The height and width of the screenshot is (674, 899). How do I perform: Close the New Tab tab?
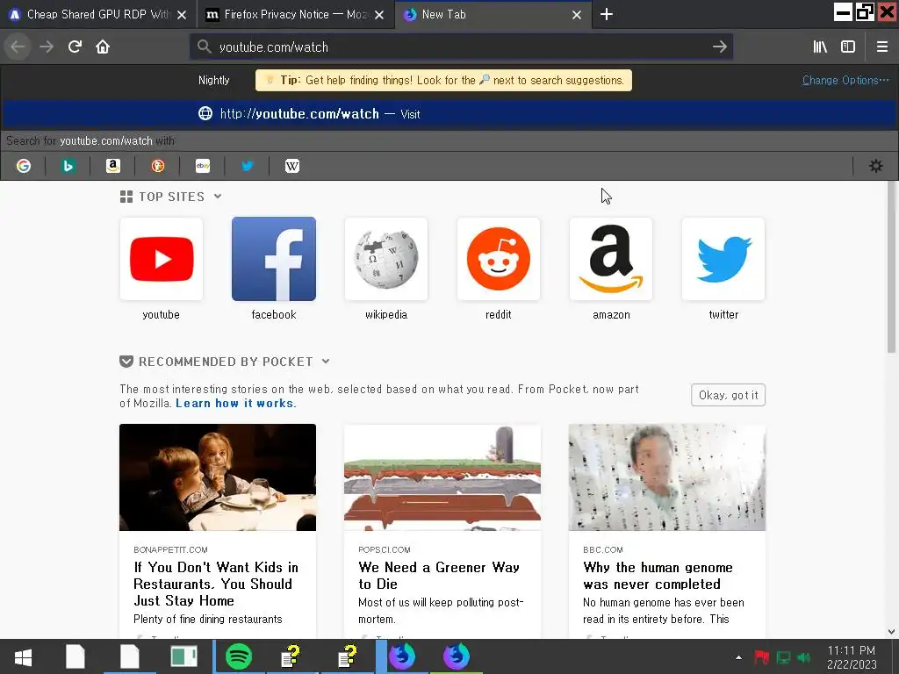[577, 15]
